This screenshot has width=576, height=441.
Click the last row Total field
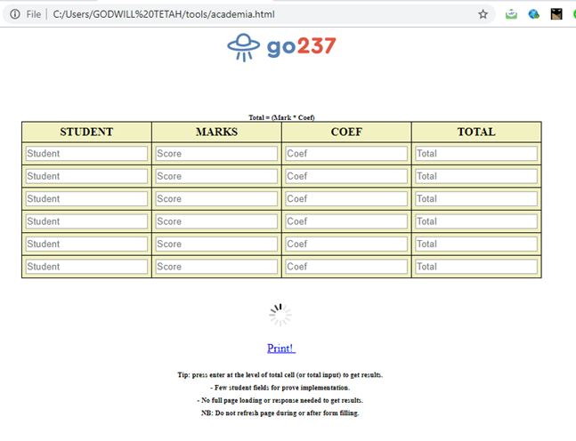pyautogui.click(x=476, y=267)
